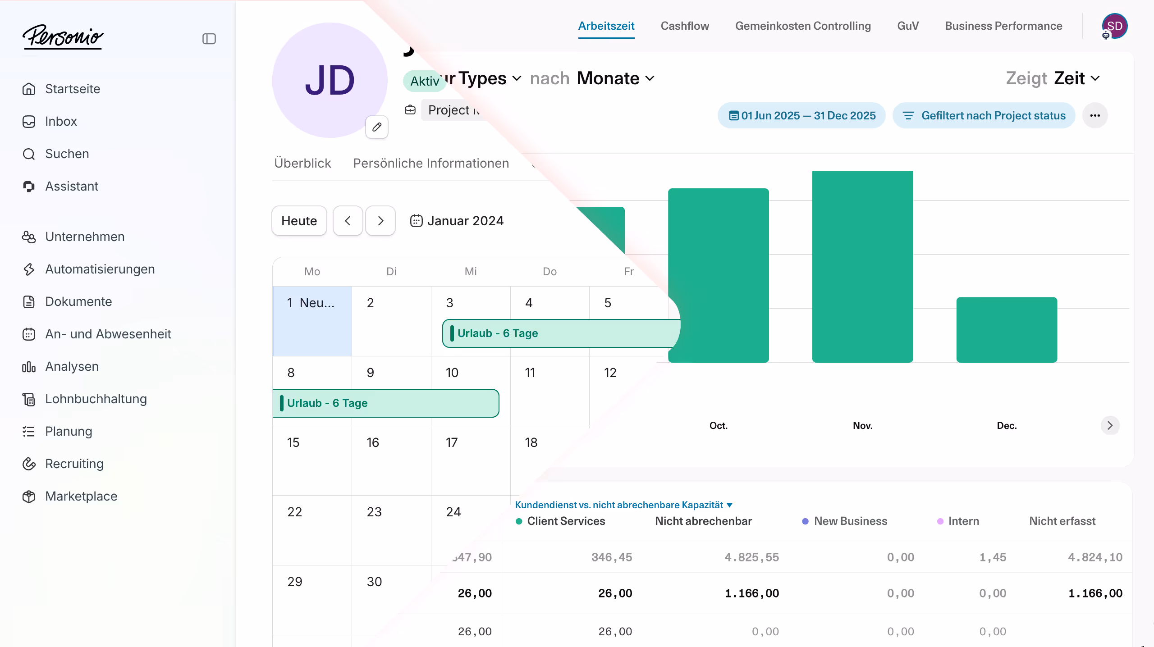
Task: Click the purple dot next to Intern
Action: pyautogui.click(x=940, y=521)
